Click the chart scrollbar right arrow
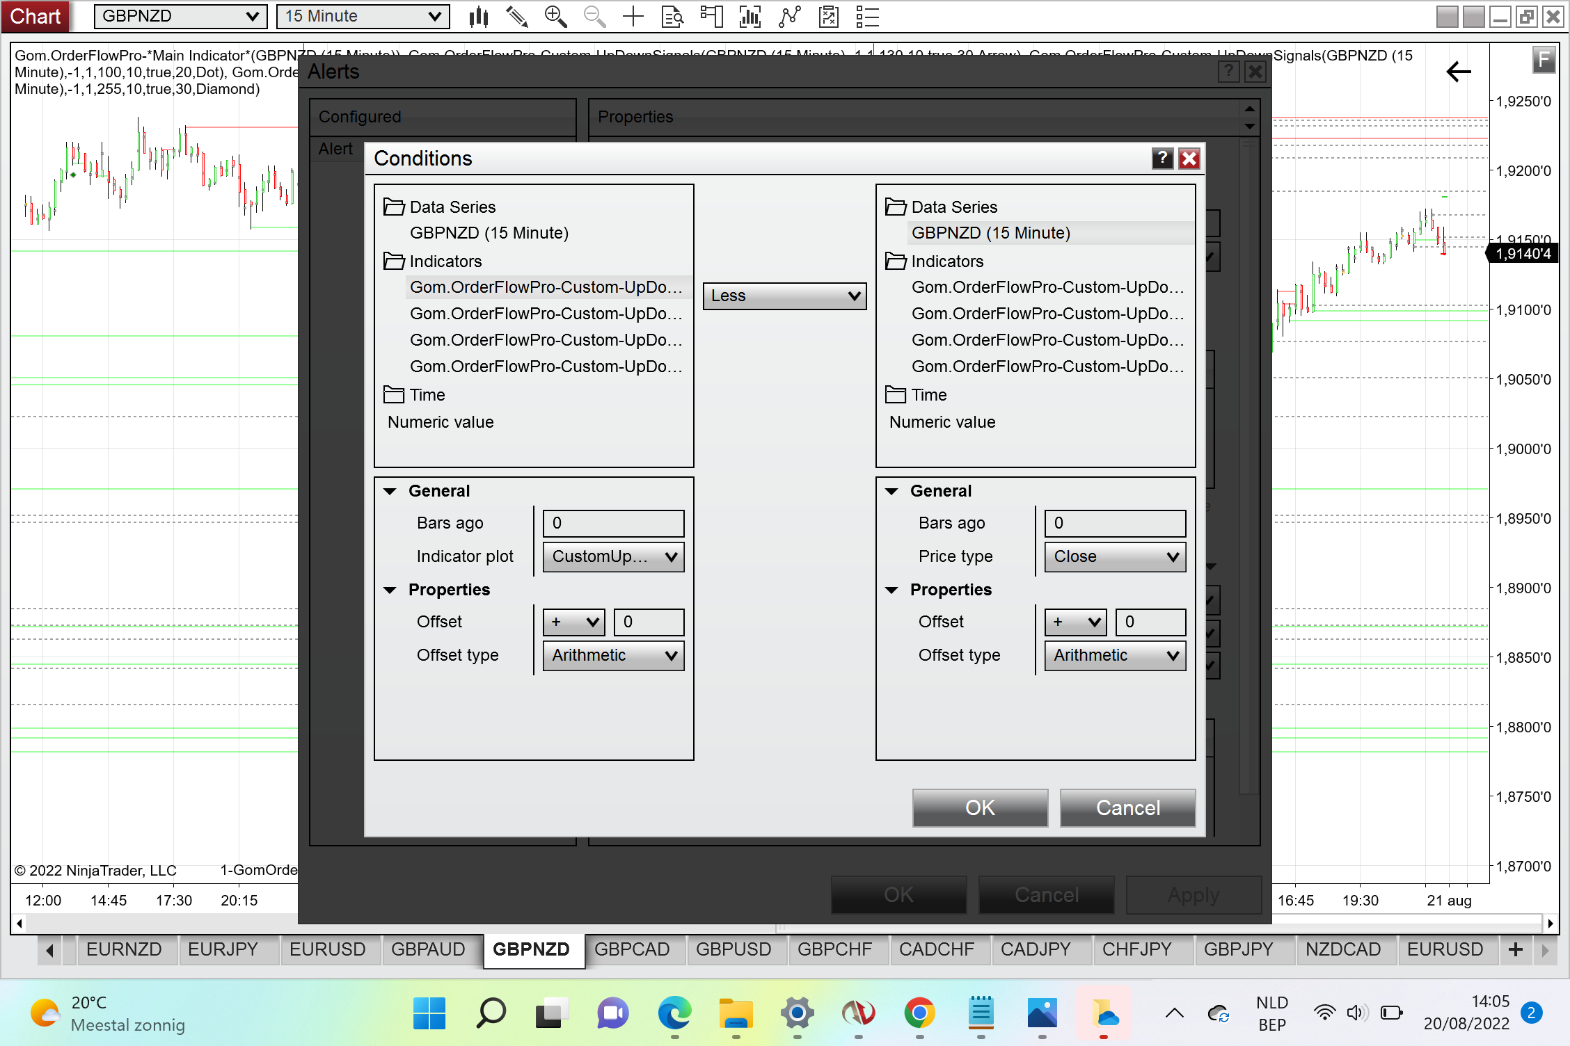 [1550, 924]
